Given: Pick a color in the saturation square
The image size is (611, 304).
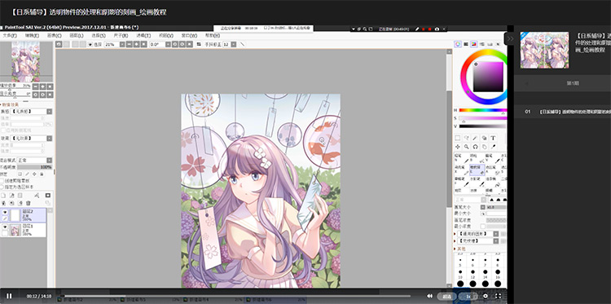Looking at the screenshot, I should 488,77.
